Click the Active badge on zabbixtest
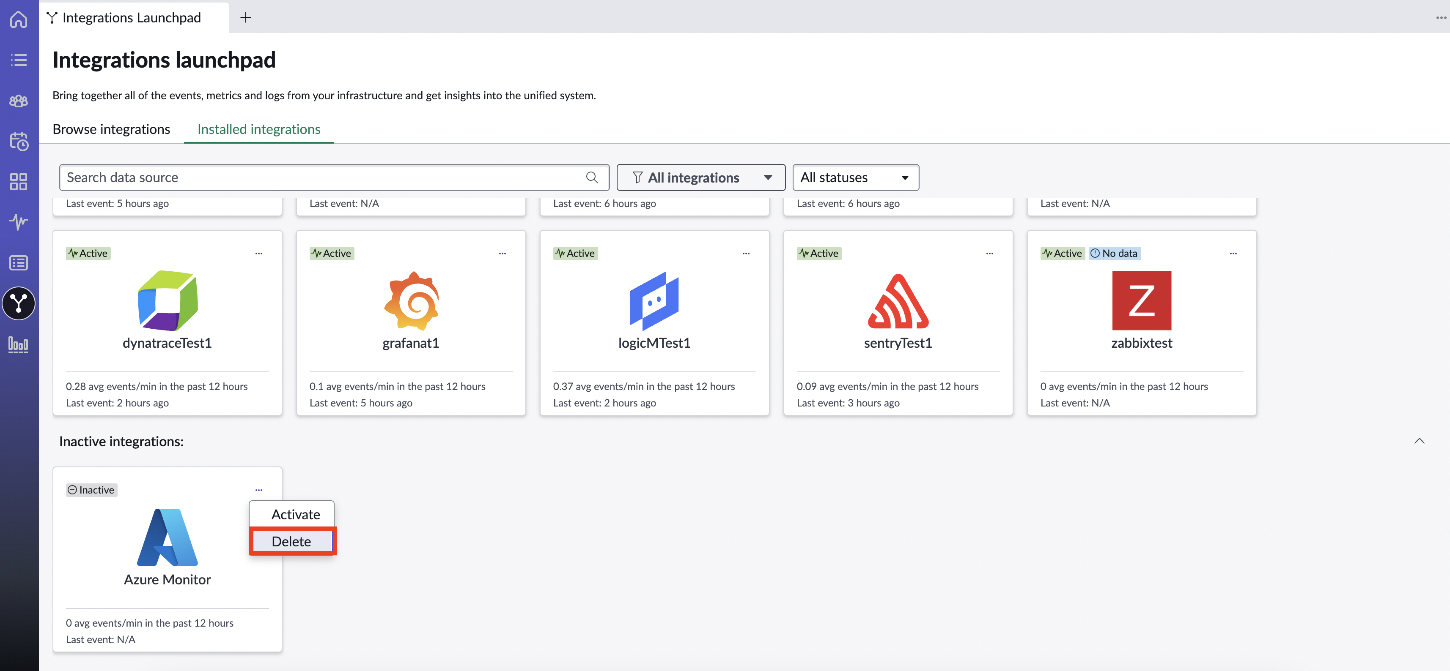This screenshot has height=671, width=1450. tap(1063, 254)
